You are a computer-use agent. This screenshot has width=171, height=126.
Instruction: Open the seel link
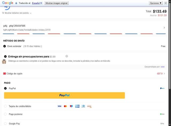pyautogui.click(x=162, y=67)
